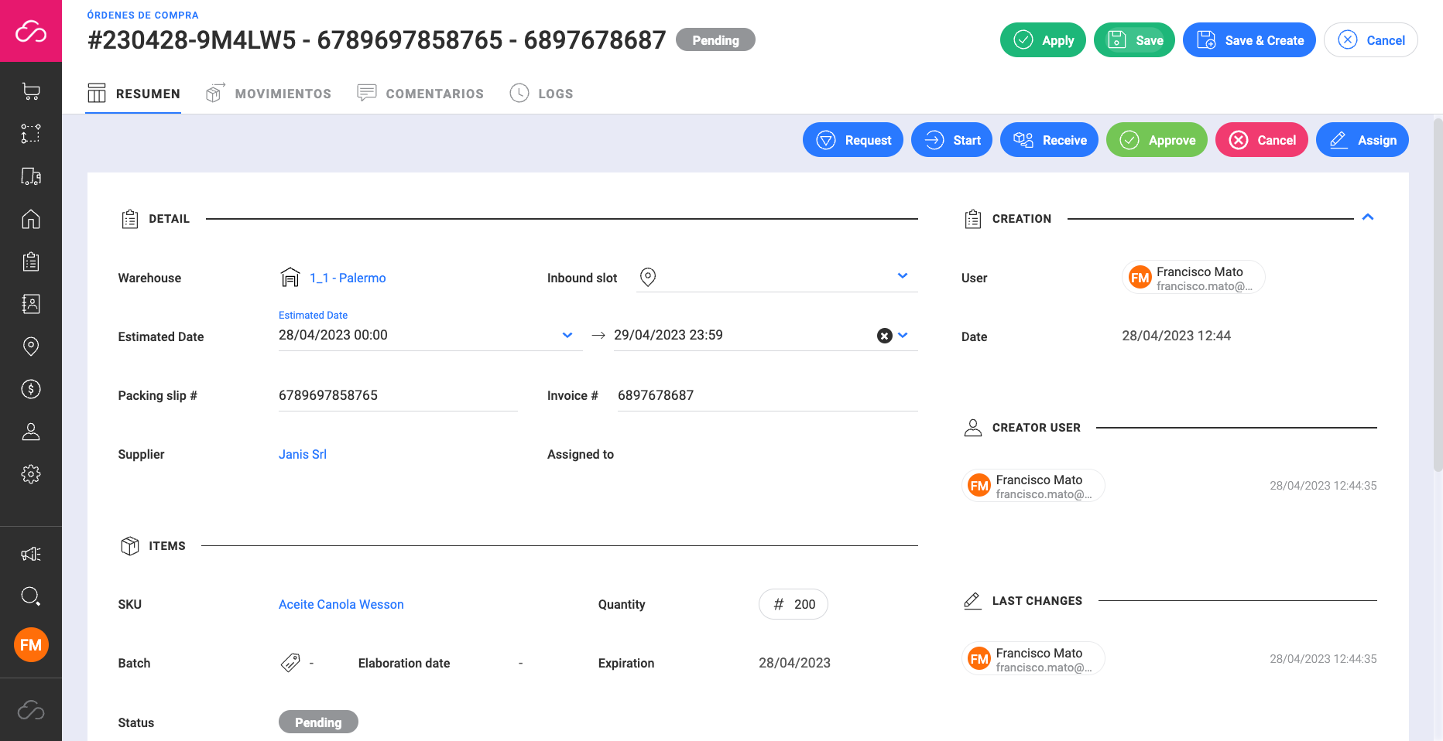Click the Detail clipboard icon
1443x741 pixels.
[x=130, y=219]
